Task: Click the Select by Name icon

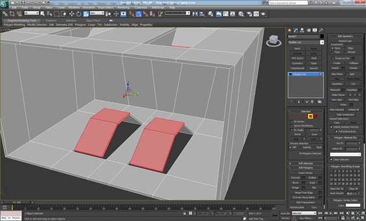Action: 49,14
